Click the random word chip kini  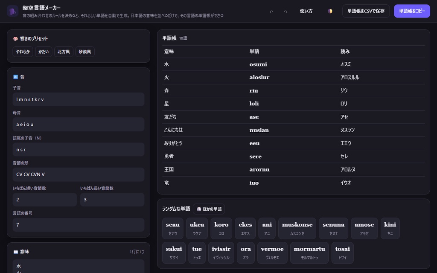click(390, 229)
